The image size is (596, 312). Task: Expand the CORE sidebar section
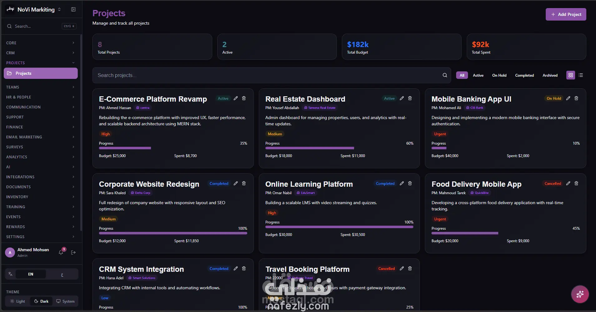[x=41, y=43]
